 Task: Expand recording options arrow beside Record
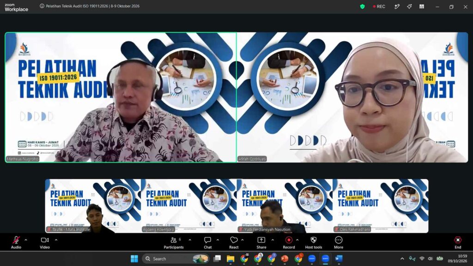297,240
